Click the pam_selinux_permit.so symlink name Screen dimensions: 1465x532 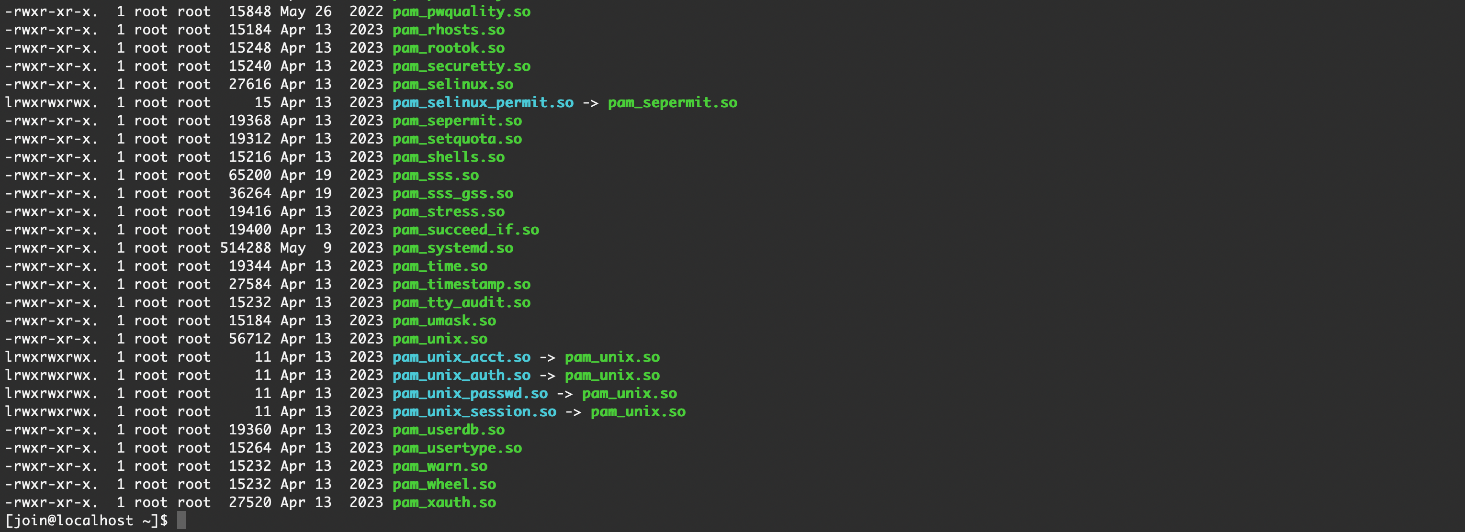click(483, 102)
